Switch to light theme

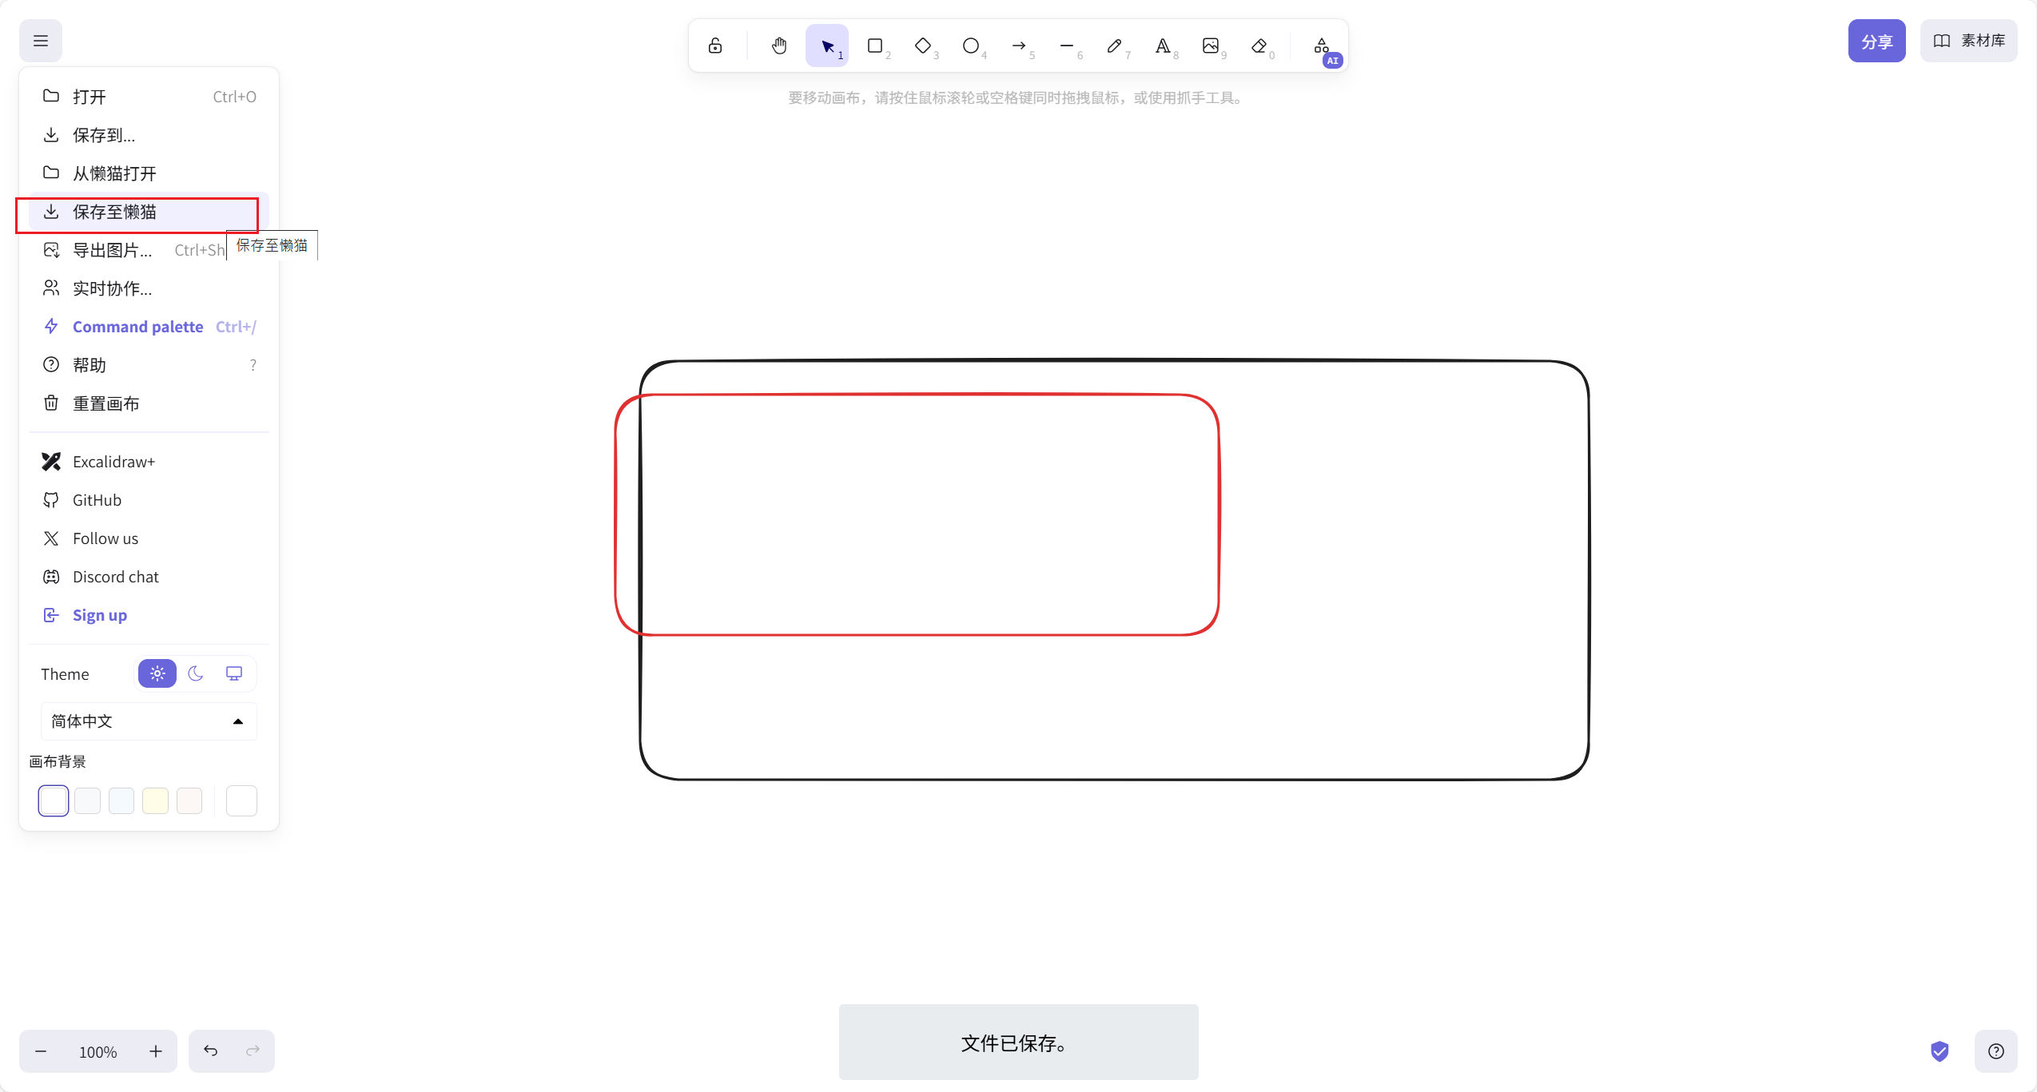click(157, 673)
